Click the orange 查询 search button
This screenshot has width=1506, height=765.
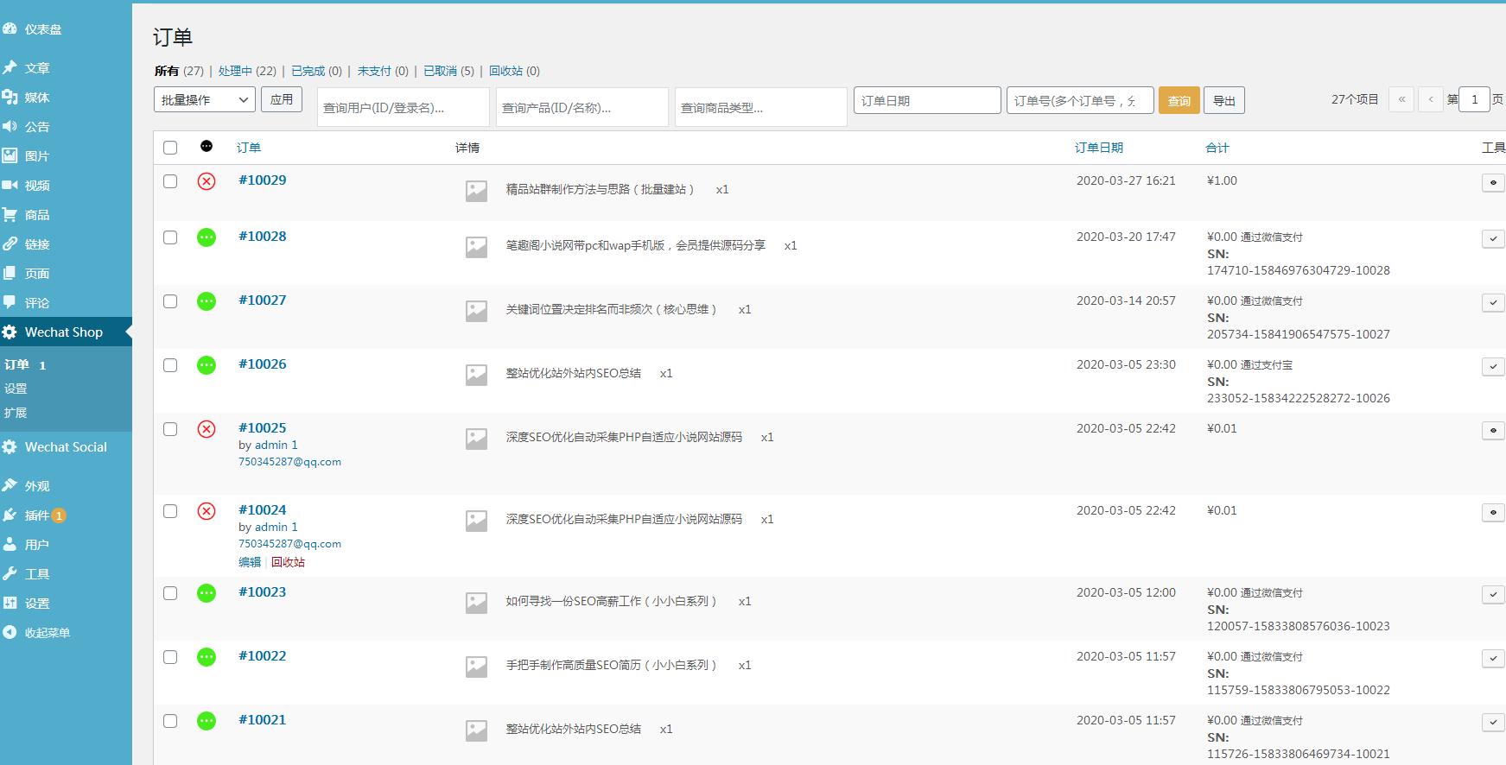[x=1179, y=100]
